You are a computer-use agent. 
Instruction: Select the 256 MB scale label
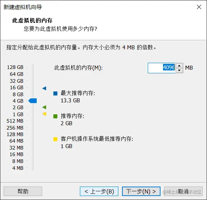pyautogui.click(x=15, y=128)
